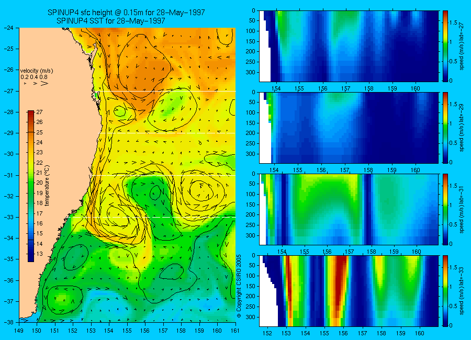The height and width of the screenshot is (340, 471).
Task: Click the 0.2 velocity scale value
Action: coord(25,77)
